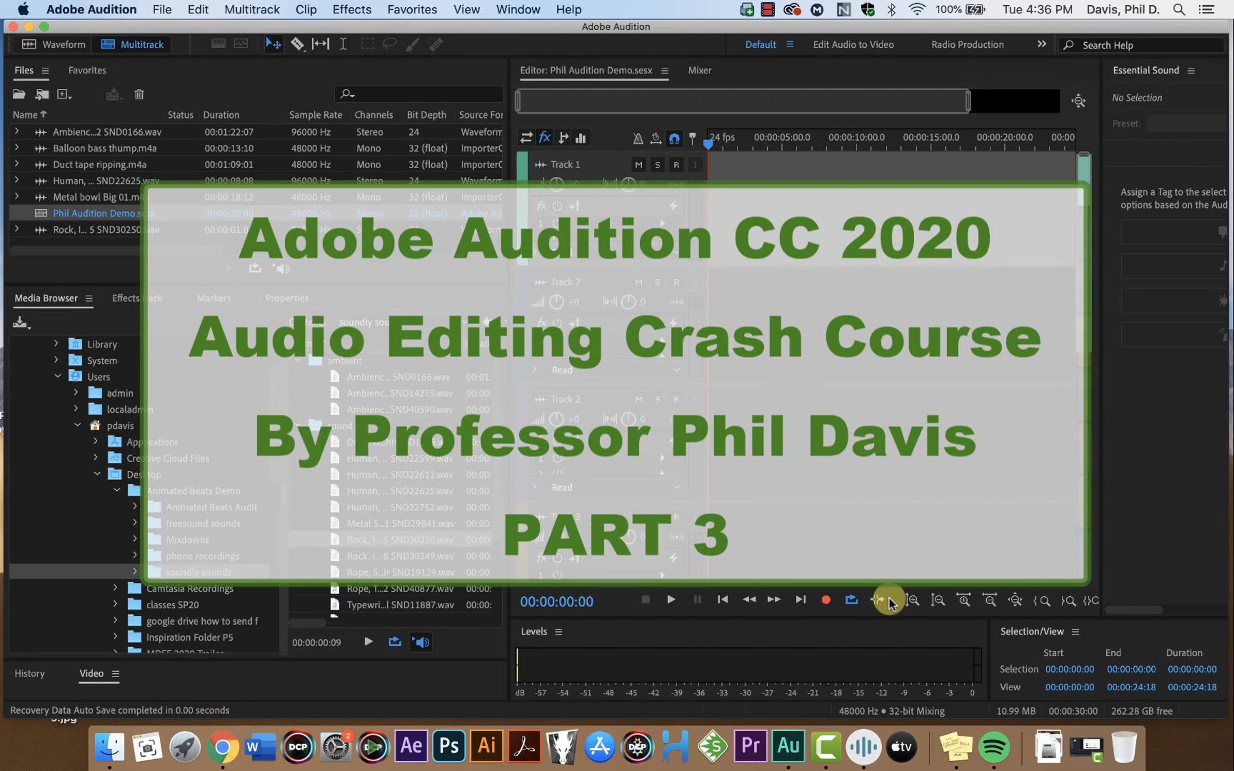1234x771 pixels.
Task: Select the Razor tool in toolbar
Action: click(297, 44)
